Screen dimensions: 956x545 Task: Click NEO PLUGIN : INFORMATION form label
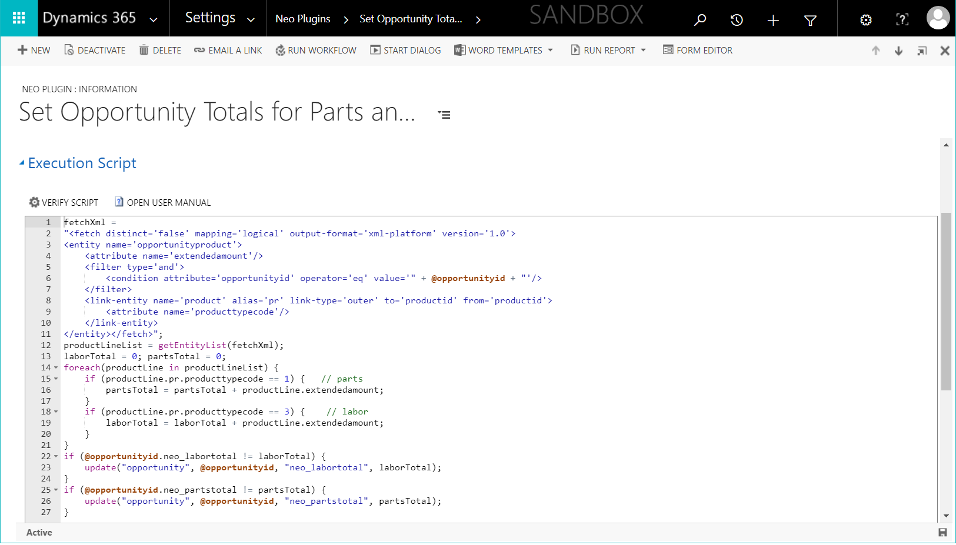tap(79, 89)
